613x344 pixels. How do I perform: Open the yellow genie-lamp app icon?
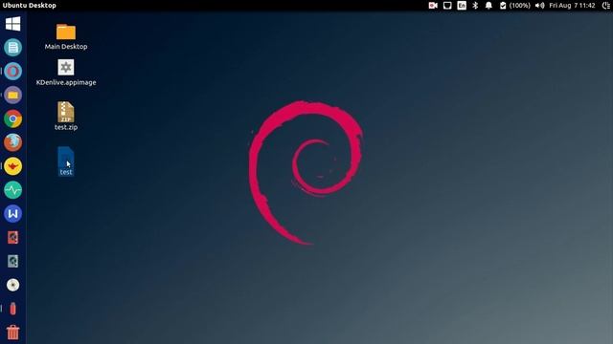click(x=12, y=166)
